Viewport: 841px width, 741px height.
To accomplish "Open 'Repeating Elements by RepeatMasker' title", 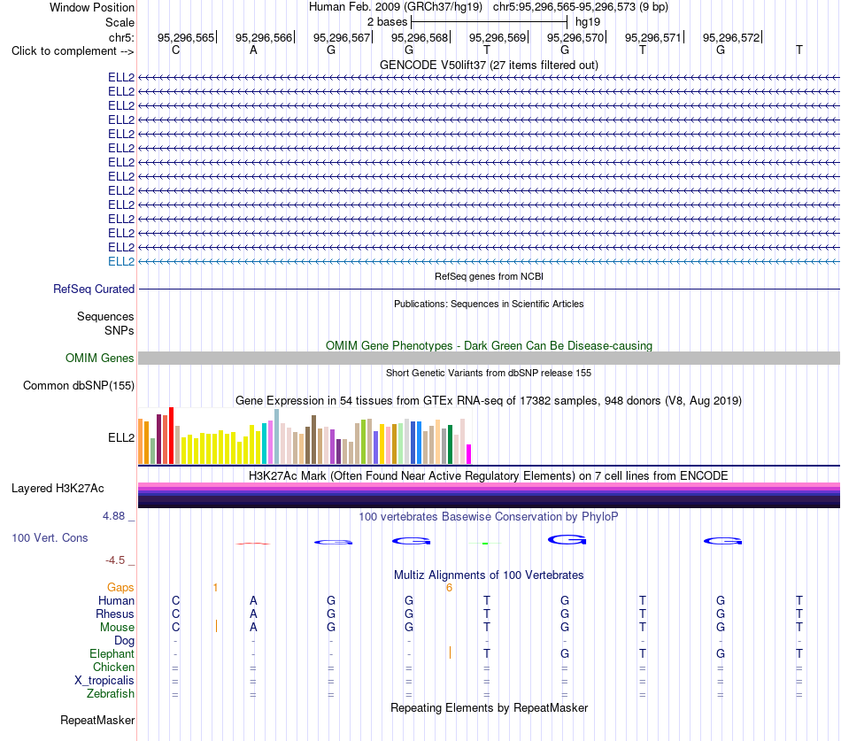I will point(489,707).
